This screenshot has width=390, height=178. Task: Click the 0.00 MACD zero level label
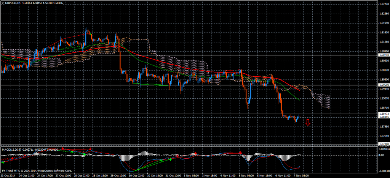(x=382, y=155)
